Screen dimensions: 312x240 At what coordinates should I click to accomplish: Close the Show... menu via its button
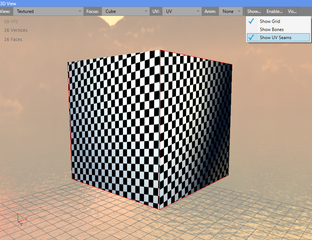(x=254, y=11)
